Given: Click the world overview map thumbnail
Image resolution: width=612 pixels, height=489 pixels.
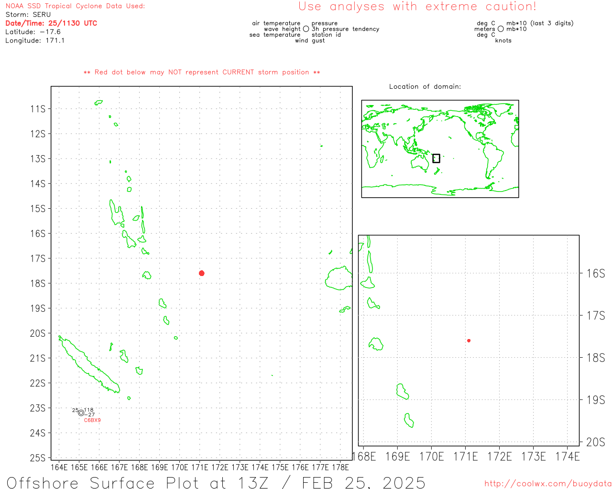Looking at the screenshot, I should coord(440,149).
